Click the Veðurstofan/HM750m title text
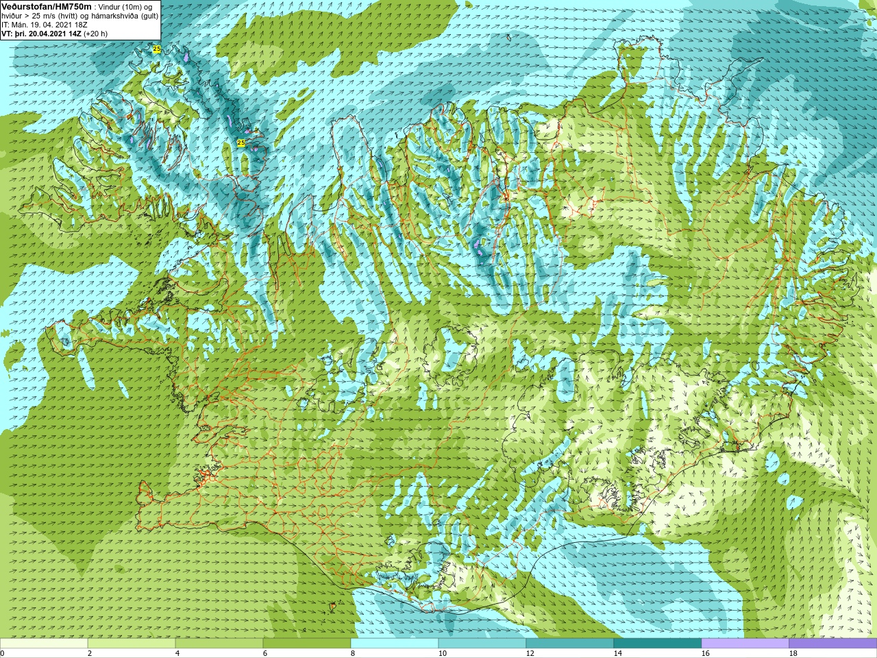 point(47,6)
